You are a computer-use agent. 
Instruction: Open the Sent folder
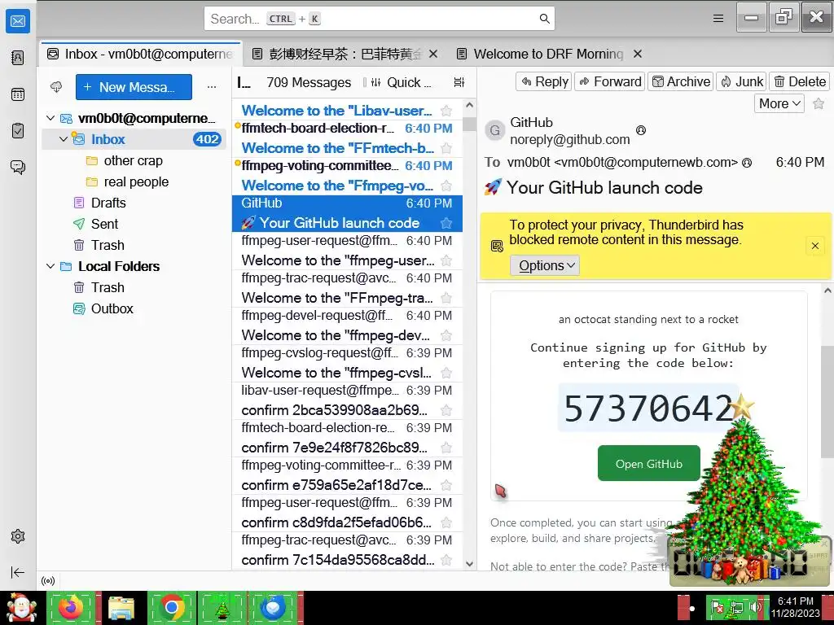(x=134, y=225)
